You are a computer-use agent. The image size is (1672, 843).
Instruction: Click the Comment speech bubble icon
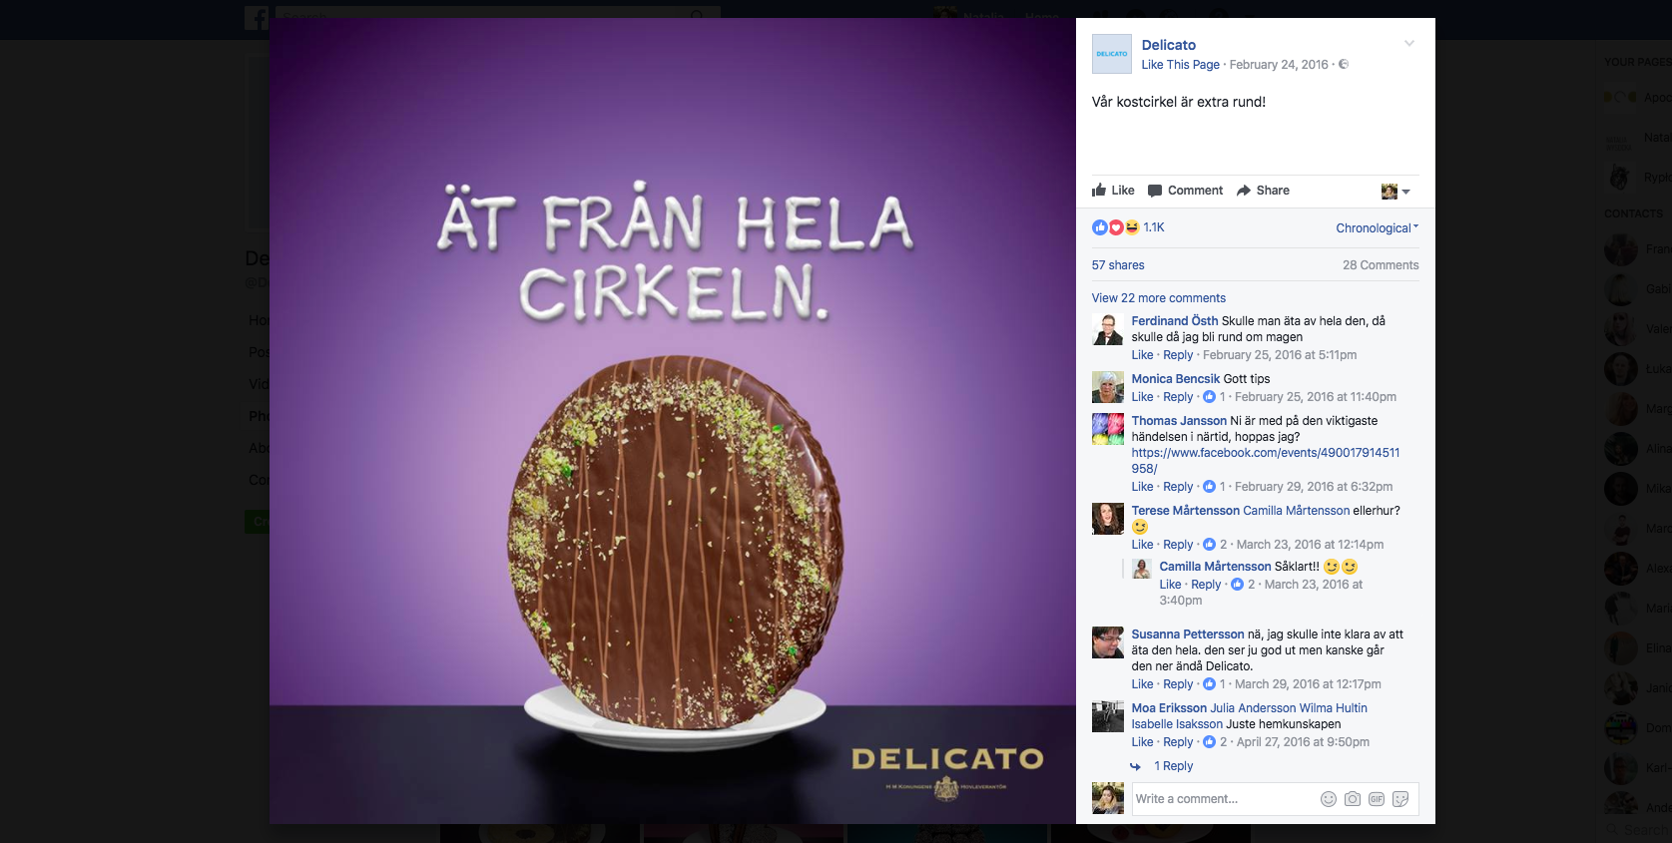click(1155, 191)
